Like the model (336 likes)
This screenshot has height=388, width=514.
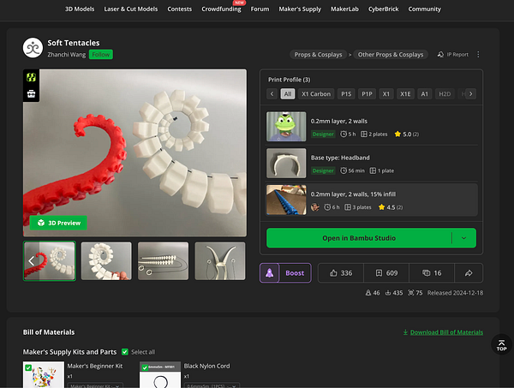tap(341, 273)
